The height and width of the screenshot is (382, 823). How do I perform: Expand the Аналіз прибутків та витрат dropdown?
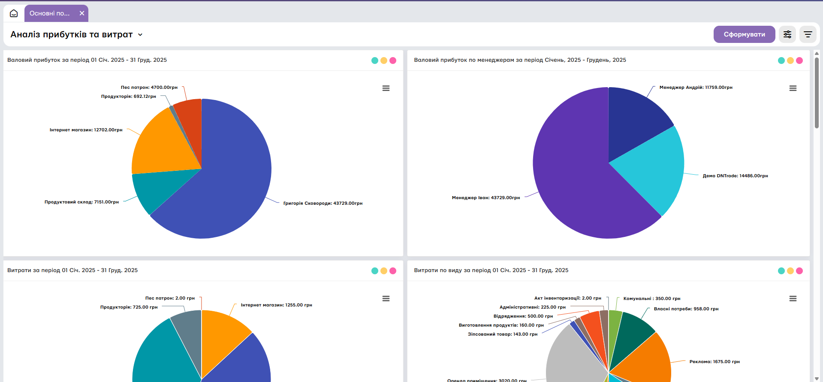140,35
